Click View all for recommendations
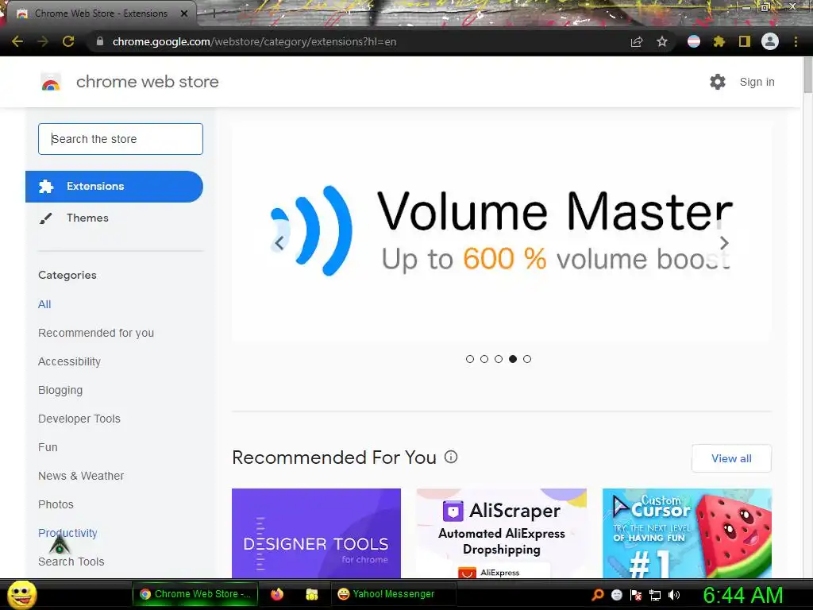Screen dimensions: 813x610 731,458
